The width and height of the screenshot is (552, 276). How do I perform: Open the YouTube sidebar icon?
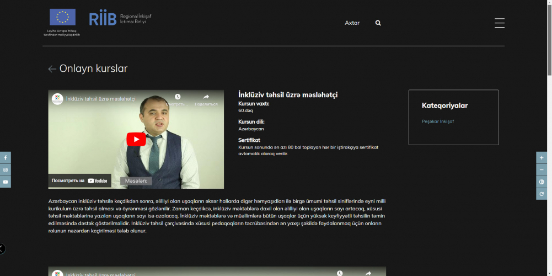coord(6,182)
